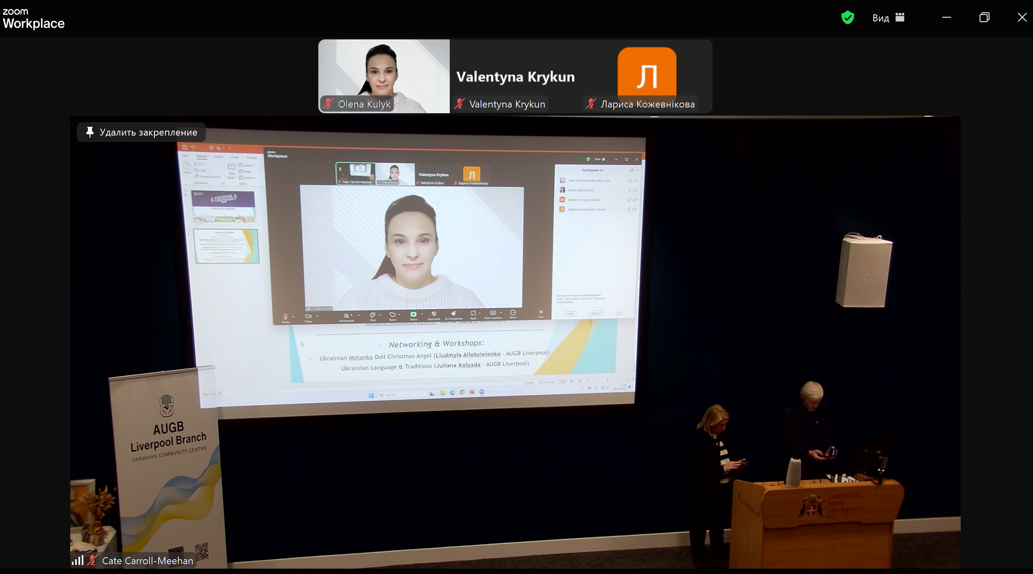
Task: Select Valentyna Krykun's participant tile
Action: point(515,76)
